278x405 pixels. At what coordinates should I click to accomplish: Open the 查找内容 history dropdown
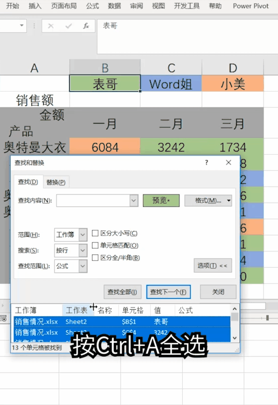(x=134, y=201)
